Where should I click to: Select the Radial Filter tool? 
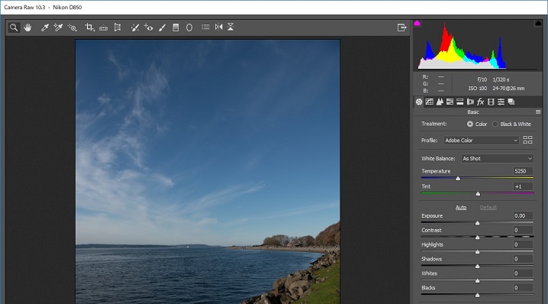[189, 27]
